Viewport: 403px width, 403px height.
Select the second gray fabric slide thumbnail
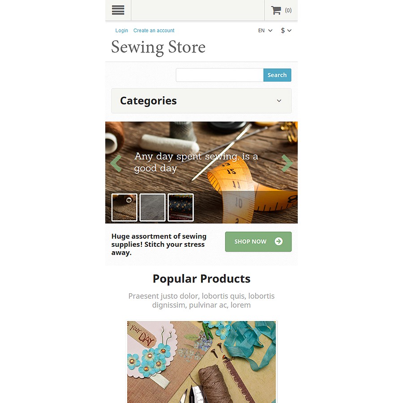pyautogui.click(x=152, y=207)
